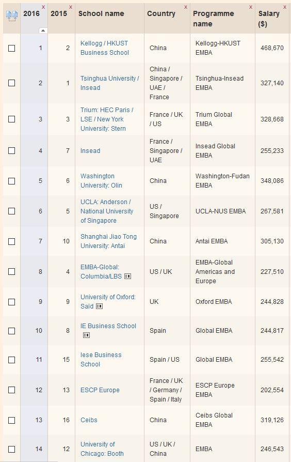Toggle the 2016 column sort arrow
Viewport: 291px width, 462px height.
(x=43, y=30)
